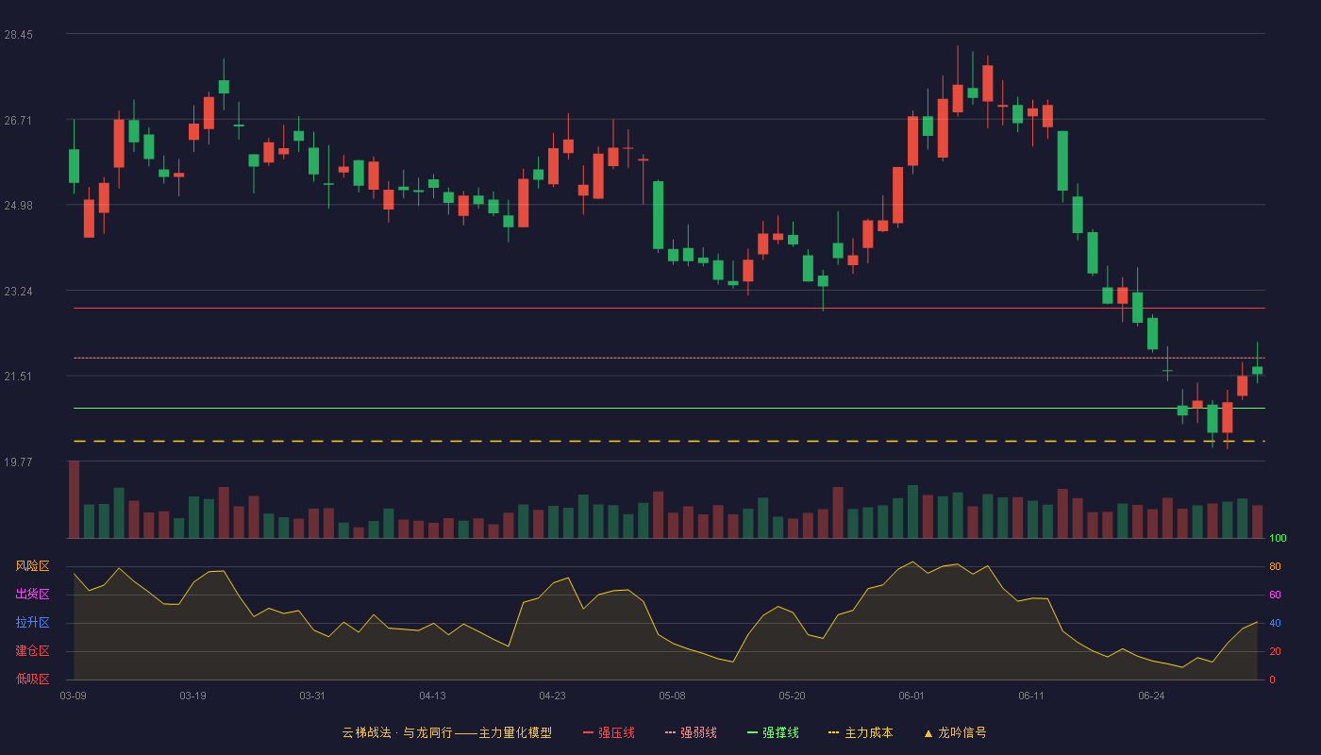Click the red 20 indicator scale label

click(x=1275, y=652)
